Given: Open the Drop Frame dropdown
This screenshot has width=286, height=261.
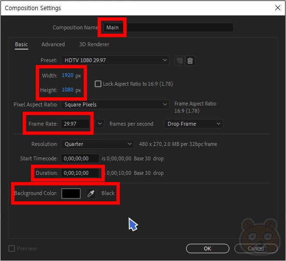Looking at the screenshot, I should click(193, 124).
